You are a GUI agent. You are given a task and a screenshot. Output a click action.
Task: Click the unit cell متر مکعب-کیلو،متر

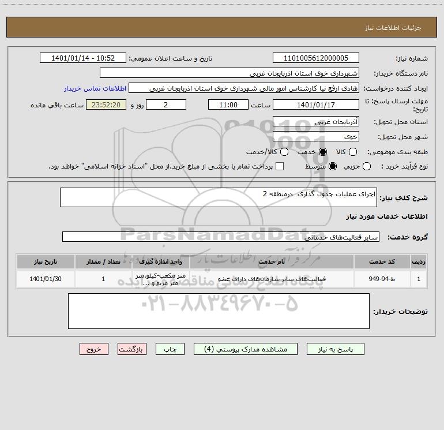tap(160, 279)
